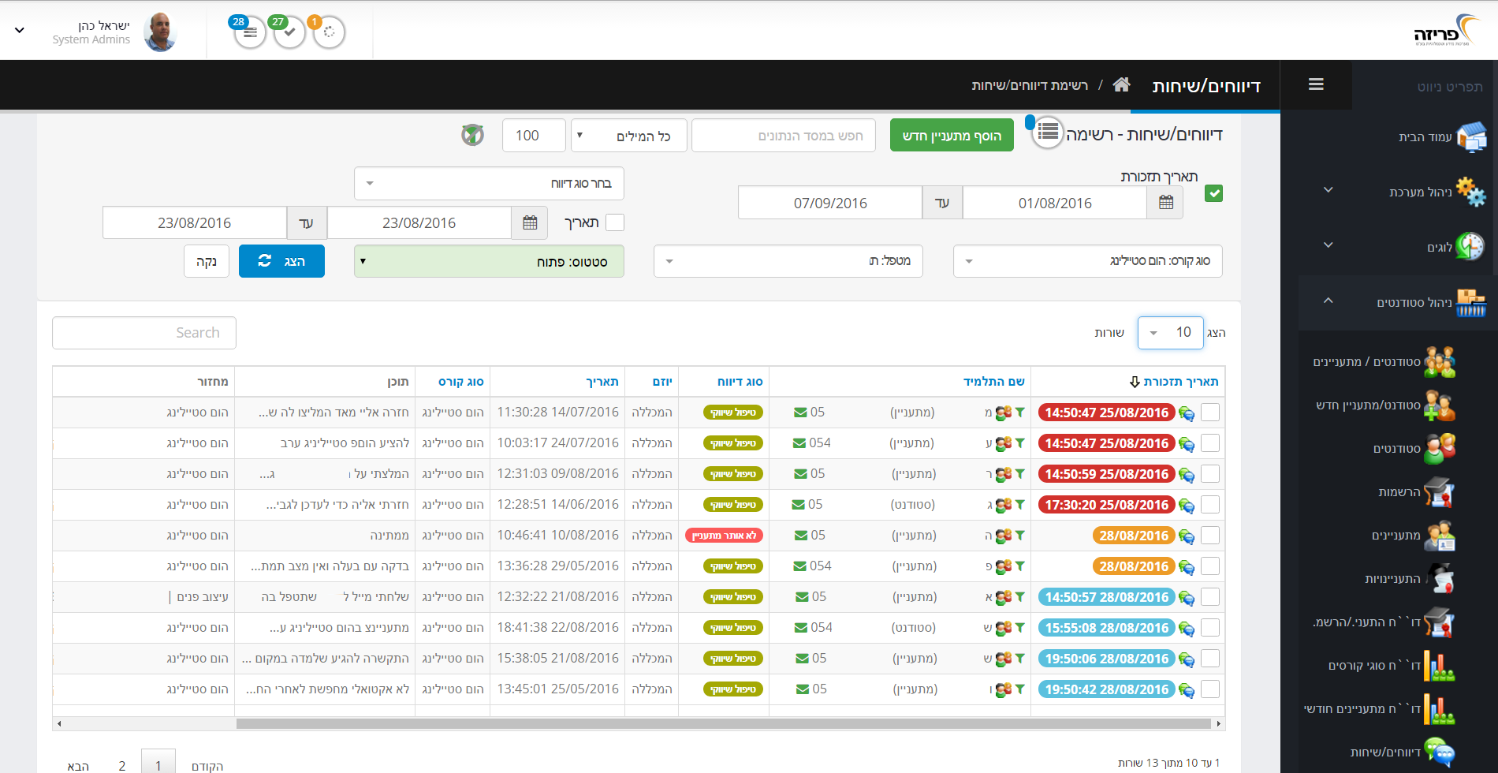This screenshot has width=1498, height=773.
Task: Open דו"ח סוג קורסים sidebar report
Action: [x=1392, y=666]
